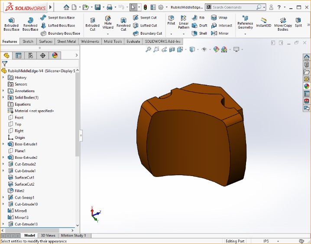Select Lofted Cut command
Screen dimensions: 311x244
point(145,26)
